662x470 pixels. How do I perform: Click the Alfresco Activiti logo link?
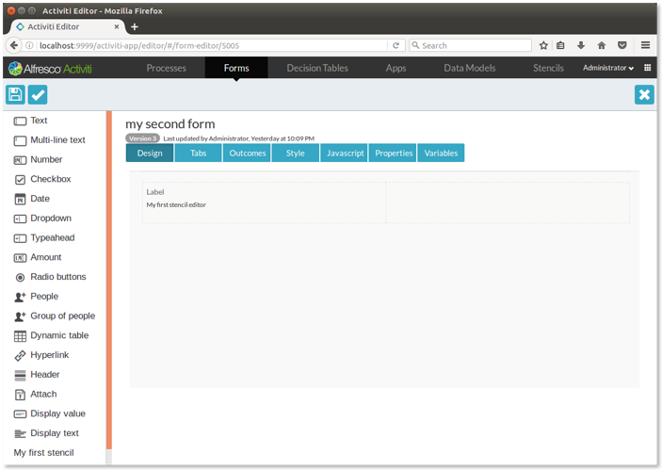click(50, 68)
